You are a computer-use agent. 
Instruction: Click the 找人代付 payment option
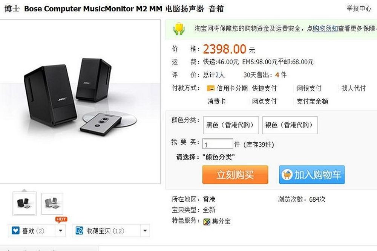tap(354, 88)
